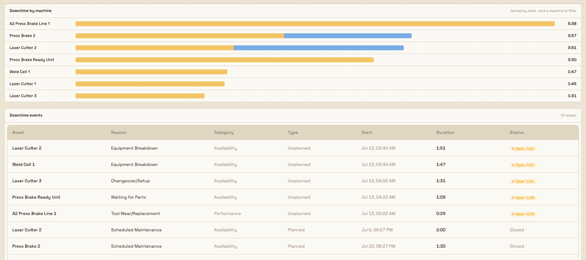The image size is (586, 260).
Task: Click the 27 shown count label
Action: (x=568, y=116)
